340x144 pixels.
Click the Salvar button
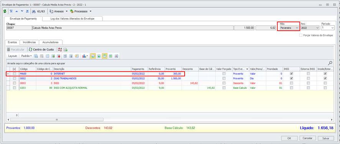[x=326, y=138]
